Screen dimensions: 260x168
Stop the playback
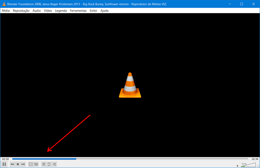[18, 164]
